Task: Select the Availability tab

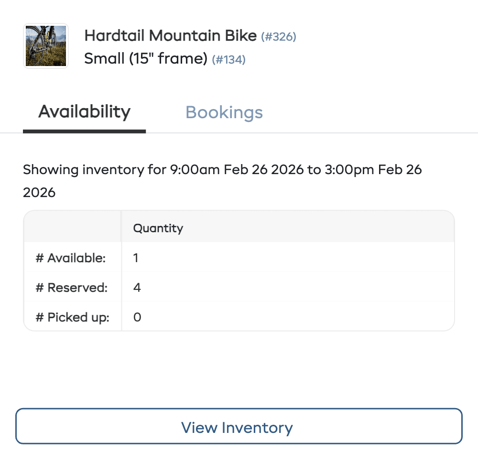Action: pyautogui.click(x=85, y=111)
